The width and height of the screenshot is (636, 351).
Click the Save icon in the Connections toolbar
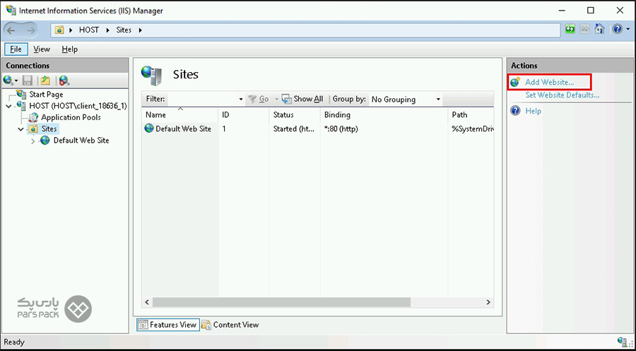(x=28, y=81)
